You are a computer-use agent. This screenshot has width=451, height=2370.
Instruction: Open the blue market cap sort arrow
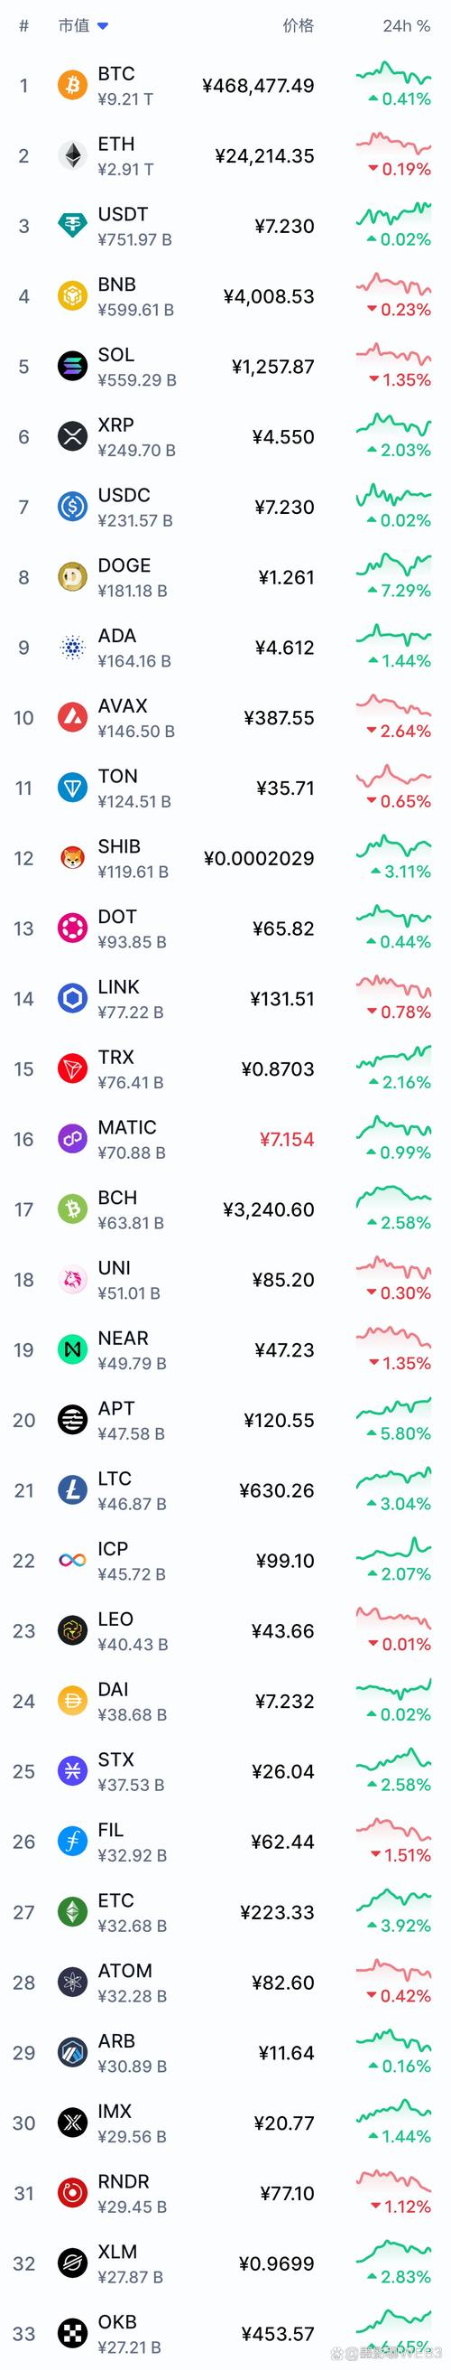(103, 26)
